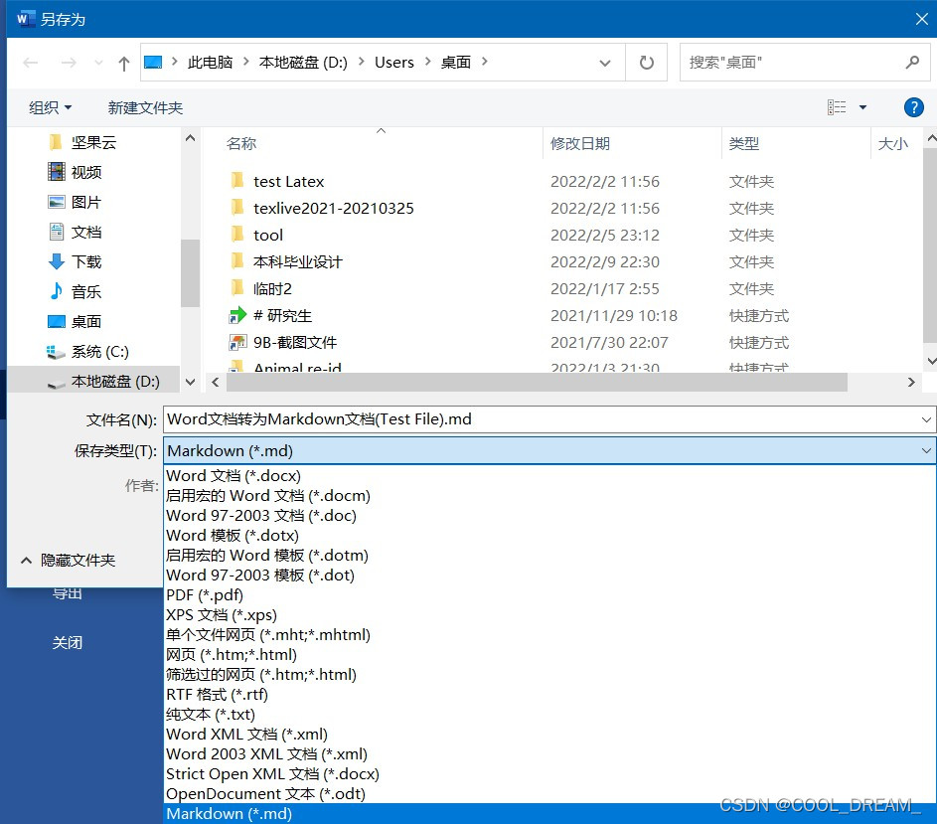Click the 文件名 input field
Image resolution: width=937 pixels, height=824 pixels.
[x=542, y=419]
